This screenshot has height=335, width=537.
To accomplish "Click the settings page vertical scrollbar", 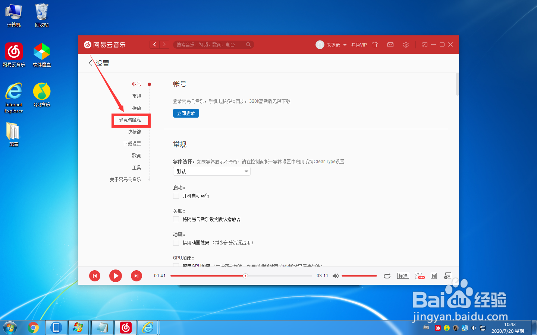I will coord(457,84).
